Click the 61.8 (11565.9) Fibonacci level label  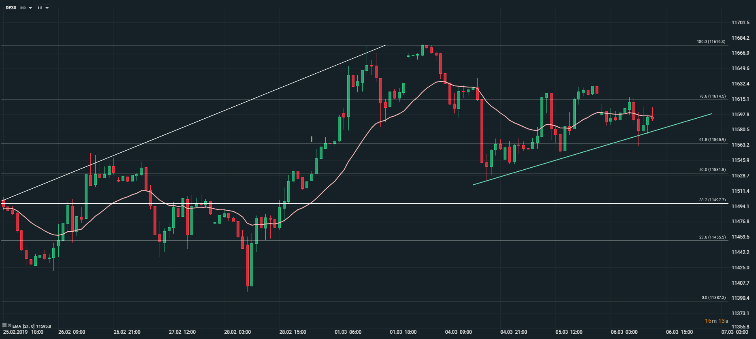click(x=712, y=140)
